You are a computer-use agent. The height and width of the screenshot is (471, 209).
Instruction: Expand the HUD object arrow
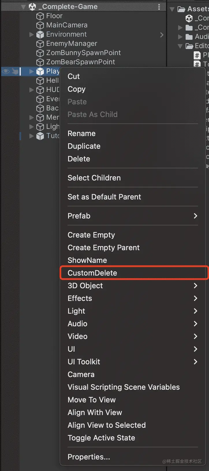(x=31, y=90)
